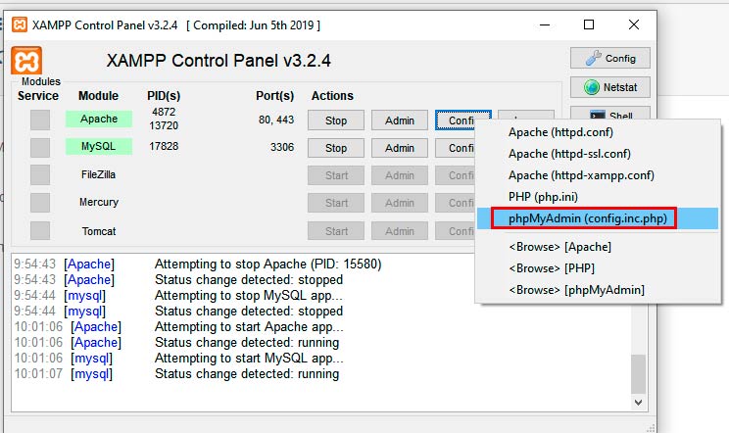Click the Tomcat Config button
729x433 pixels.
coord(456,231)
